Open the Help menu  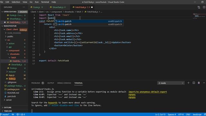(x=54, y=2)
